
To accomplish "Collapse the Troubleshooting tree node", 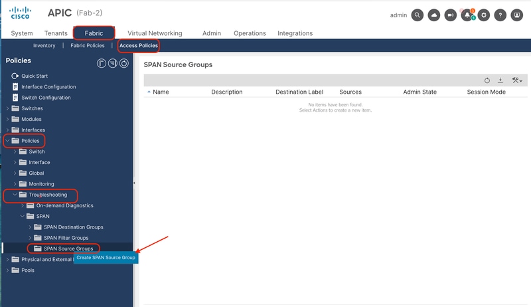I will point(15,195).
